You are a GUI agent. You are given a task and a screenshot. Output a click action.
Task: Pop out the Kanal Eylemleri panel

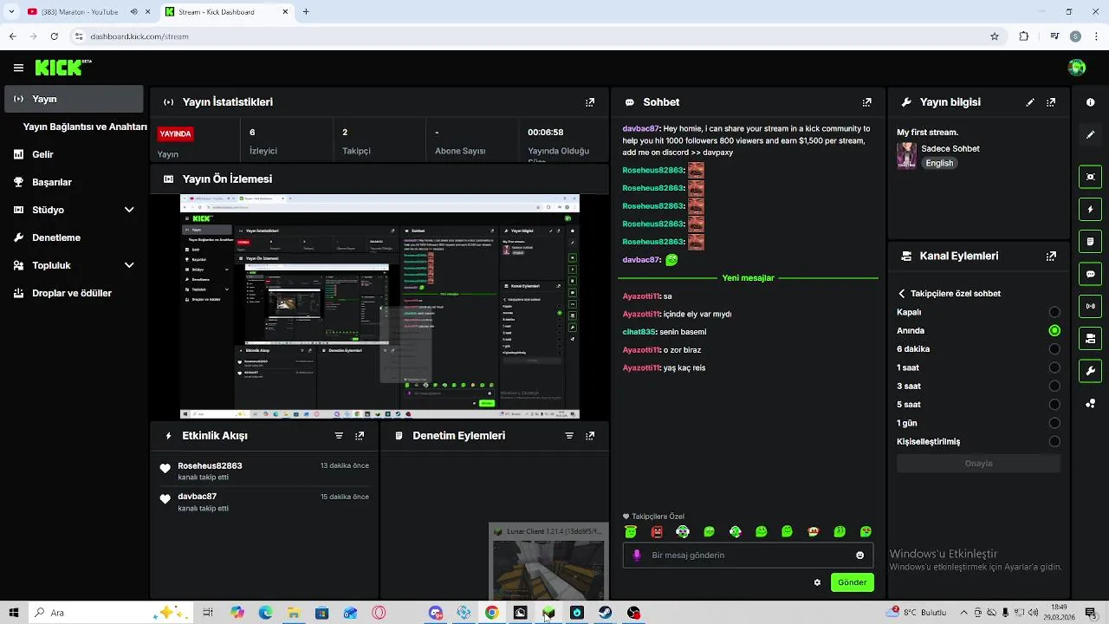[x=1051, y=257]
